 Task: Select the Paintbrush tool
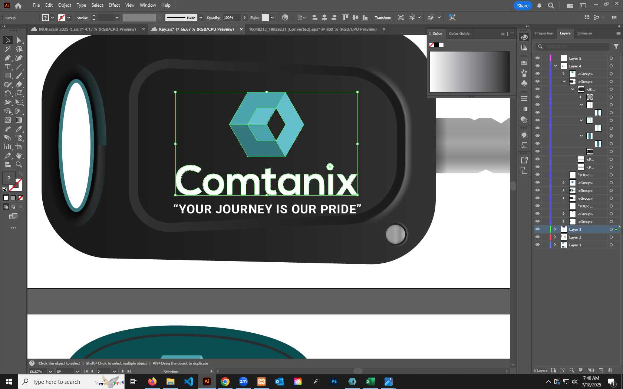19,76
